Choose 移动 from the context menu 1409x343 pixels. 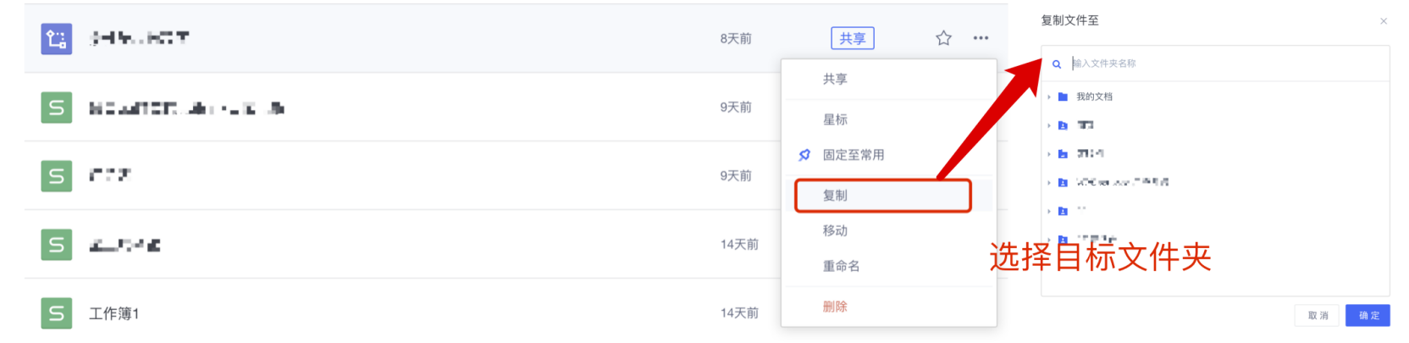click(x=835, y=231)
